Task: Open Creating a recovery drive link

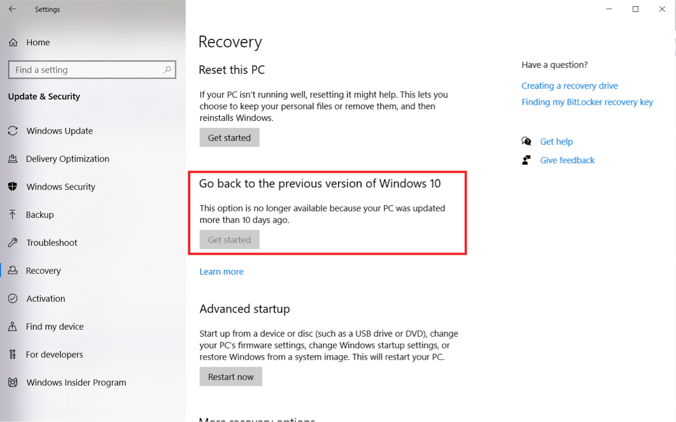Action: point(569,86)
